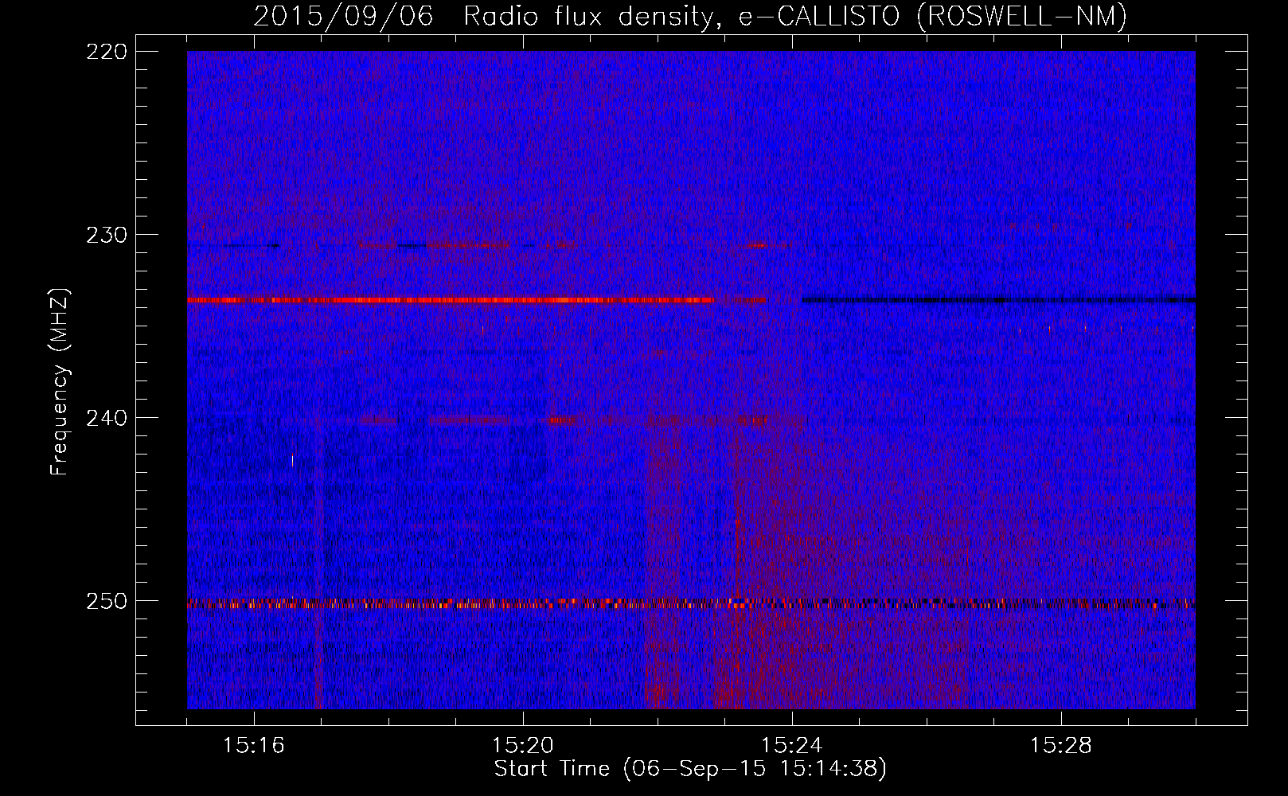Click the dark band near 234 MHz after 15:24
Screen dimensions: 1288x796
[999, 300]
